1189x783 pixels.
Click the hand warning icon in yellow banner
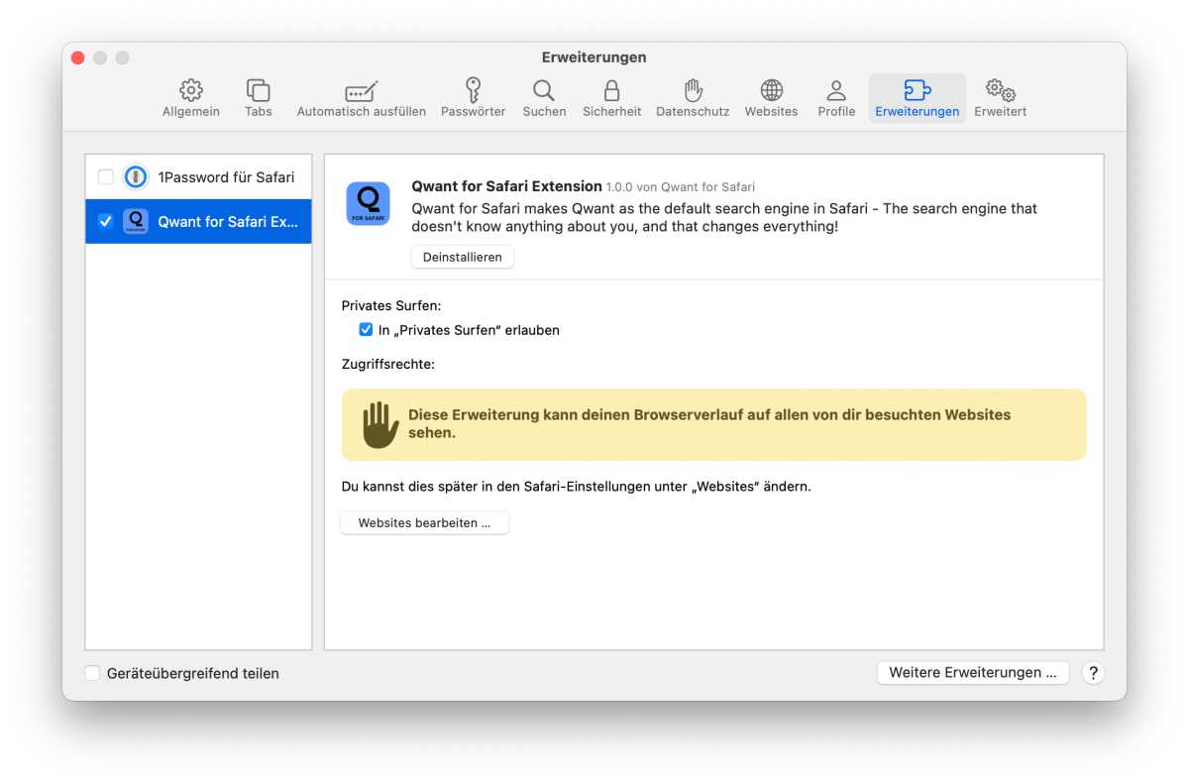pos(379,424)
